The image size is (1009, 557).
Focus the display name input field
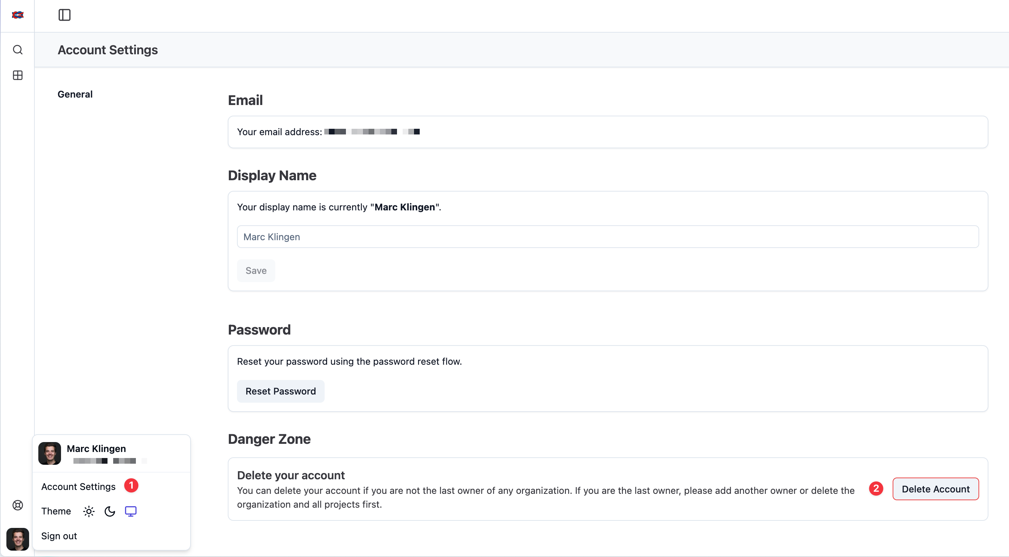pyautogui.click(x=607, y=237)
